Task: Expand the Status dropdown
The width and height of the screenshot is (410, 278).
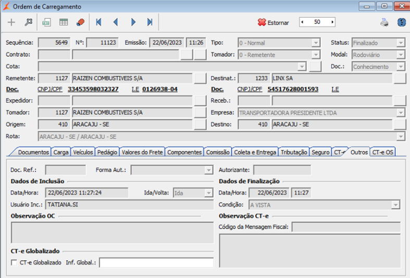Action: coord(401,43)
